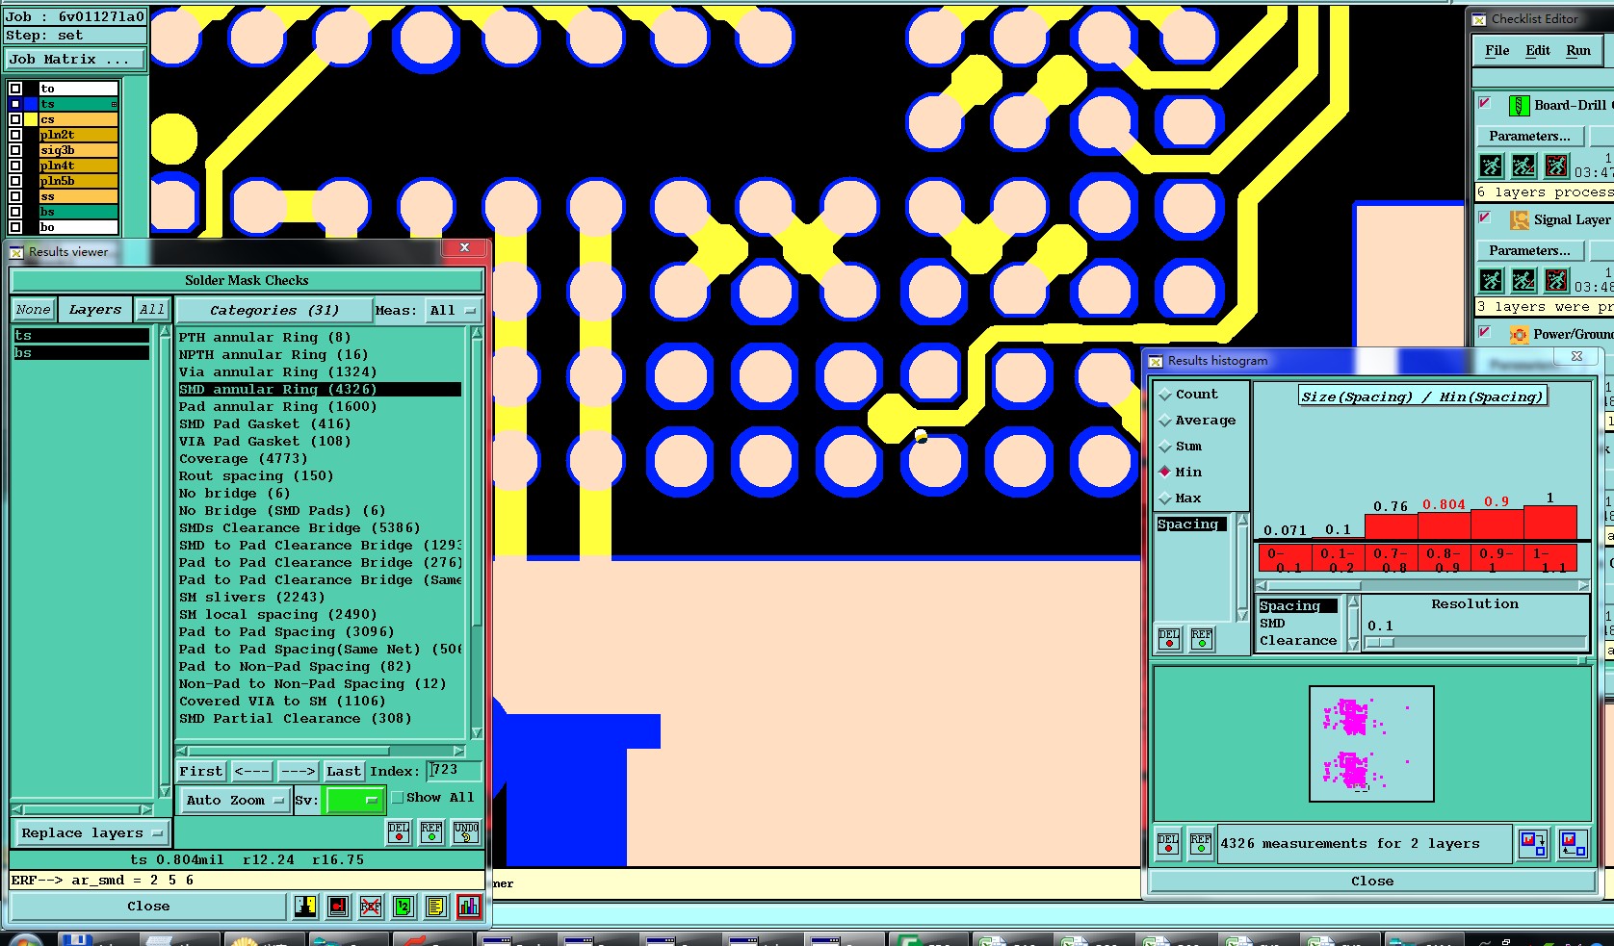Click third red run icon under Board-Drill
The width and height of the screenshot is (1614, 946).
click(1556, 166)
